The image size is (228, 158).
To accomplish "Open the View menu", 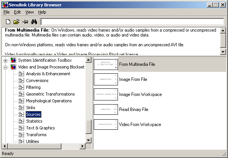I will click(29, 12).
